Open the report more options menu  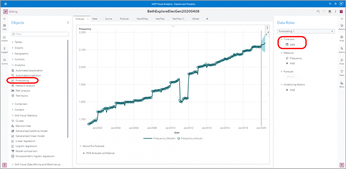336,11
